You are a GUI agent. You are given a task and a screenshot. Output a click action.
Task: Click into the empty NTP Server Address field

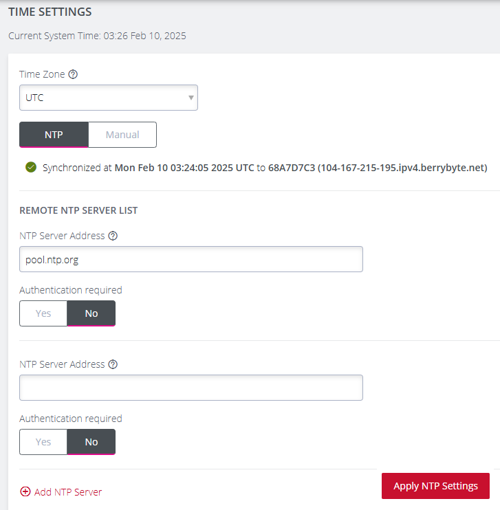coord(191,388)
